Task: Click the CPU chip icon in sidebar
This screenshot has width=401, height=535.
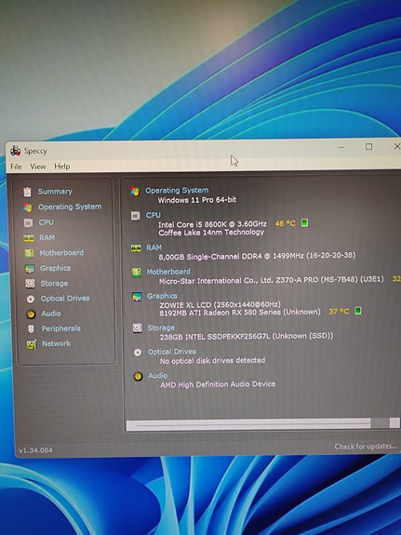Action: coord(28,222)
